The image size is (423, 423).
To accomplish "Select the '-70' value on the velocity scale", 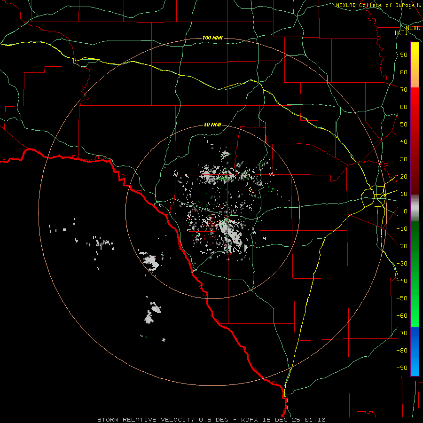I will click(x=402, y=333).
